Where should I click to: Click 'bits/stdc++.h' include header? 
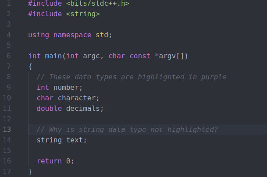[98, 4]
